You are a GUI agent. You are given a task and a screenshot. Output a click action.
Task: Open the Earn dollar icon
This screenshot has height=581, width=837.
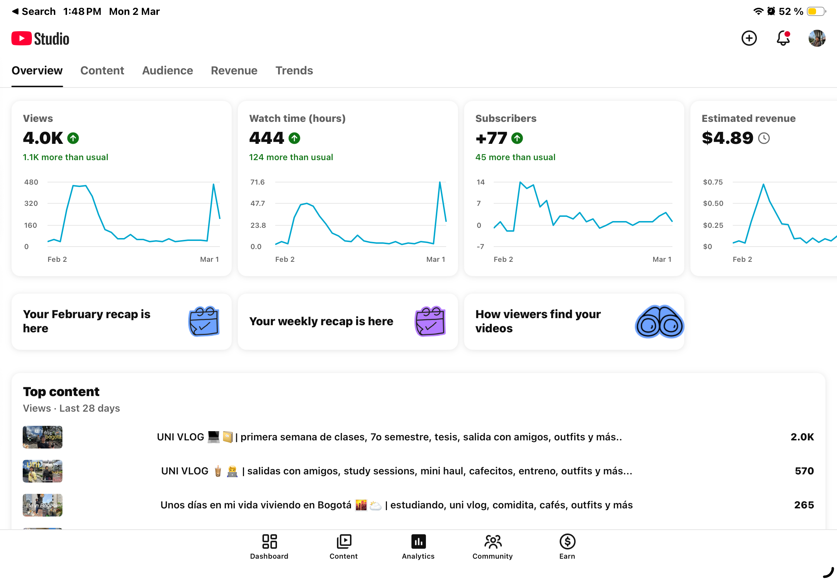(567, 546)
